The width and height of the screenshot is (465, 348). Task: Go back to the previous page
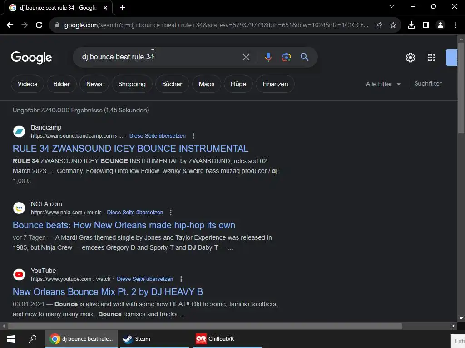click(10, 25)
